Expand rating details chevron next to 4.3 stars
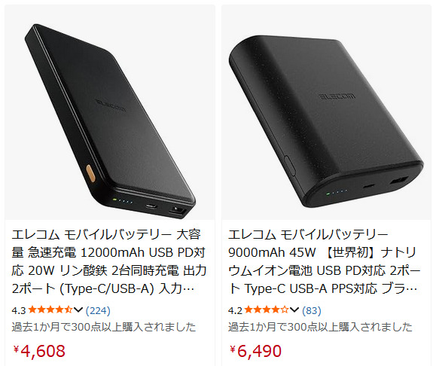This screenshot has height=366, width=436. (x=78, y=310)
